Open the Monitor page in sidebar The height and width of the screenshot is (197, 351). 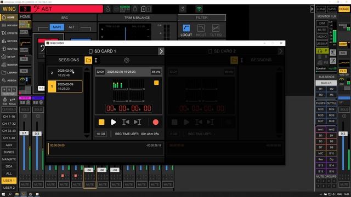tap(9, 65)
